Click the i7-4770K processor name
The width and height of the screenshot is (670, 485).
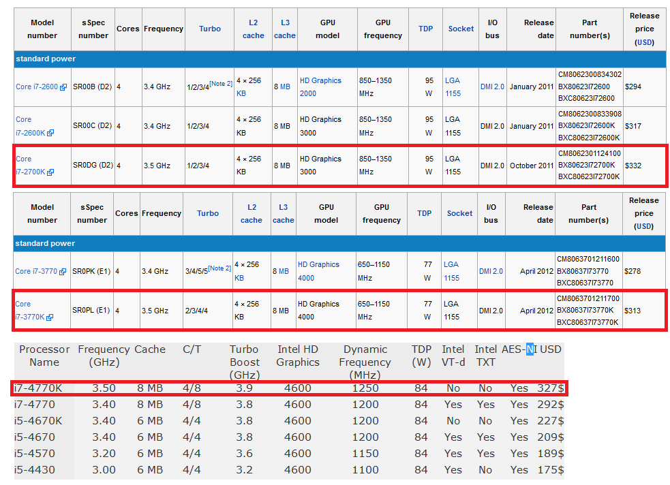click(x=38, y=388)
